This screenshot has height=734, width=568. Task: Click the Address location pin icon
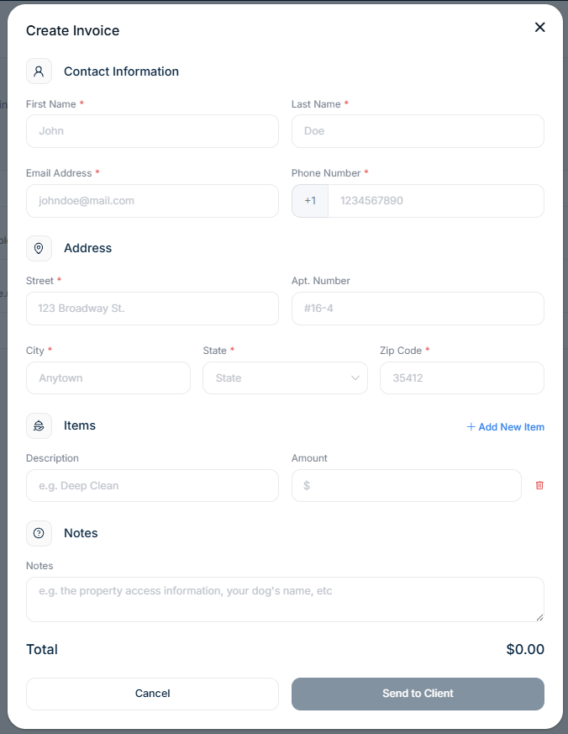pos(39,248)
